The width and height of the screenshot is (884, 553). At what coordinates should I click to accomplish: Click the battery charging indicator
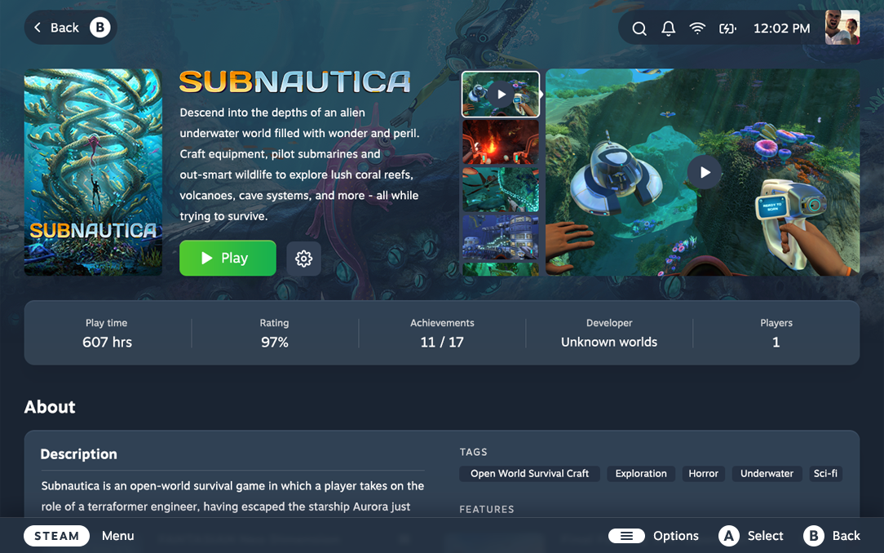727,29
